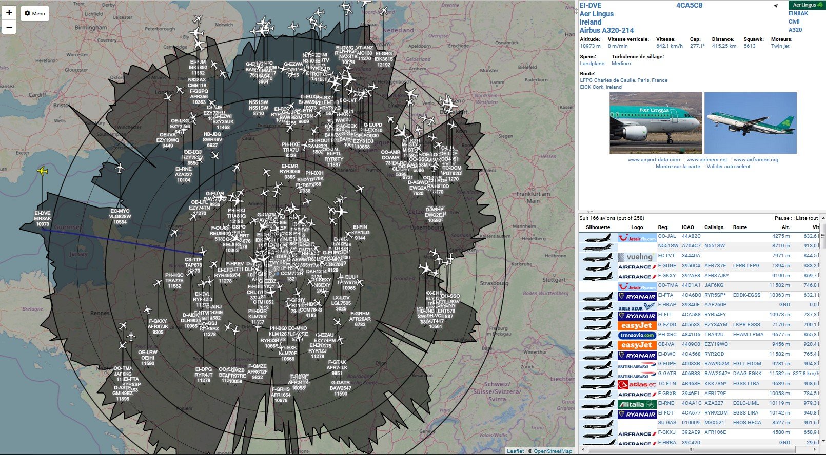Viewport: 826px width, 455px height.
Task: Click callsign EIN8AK in detail header
Action: pyautogui.click(x=798, y=14)
